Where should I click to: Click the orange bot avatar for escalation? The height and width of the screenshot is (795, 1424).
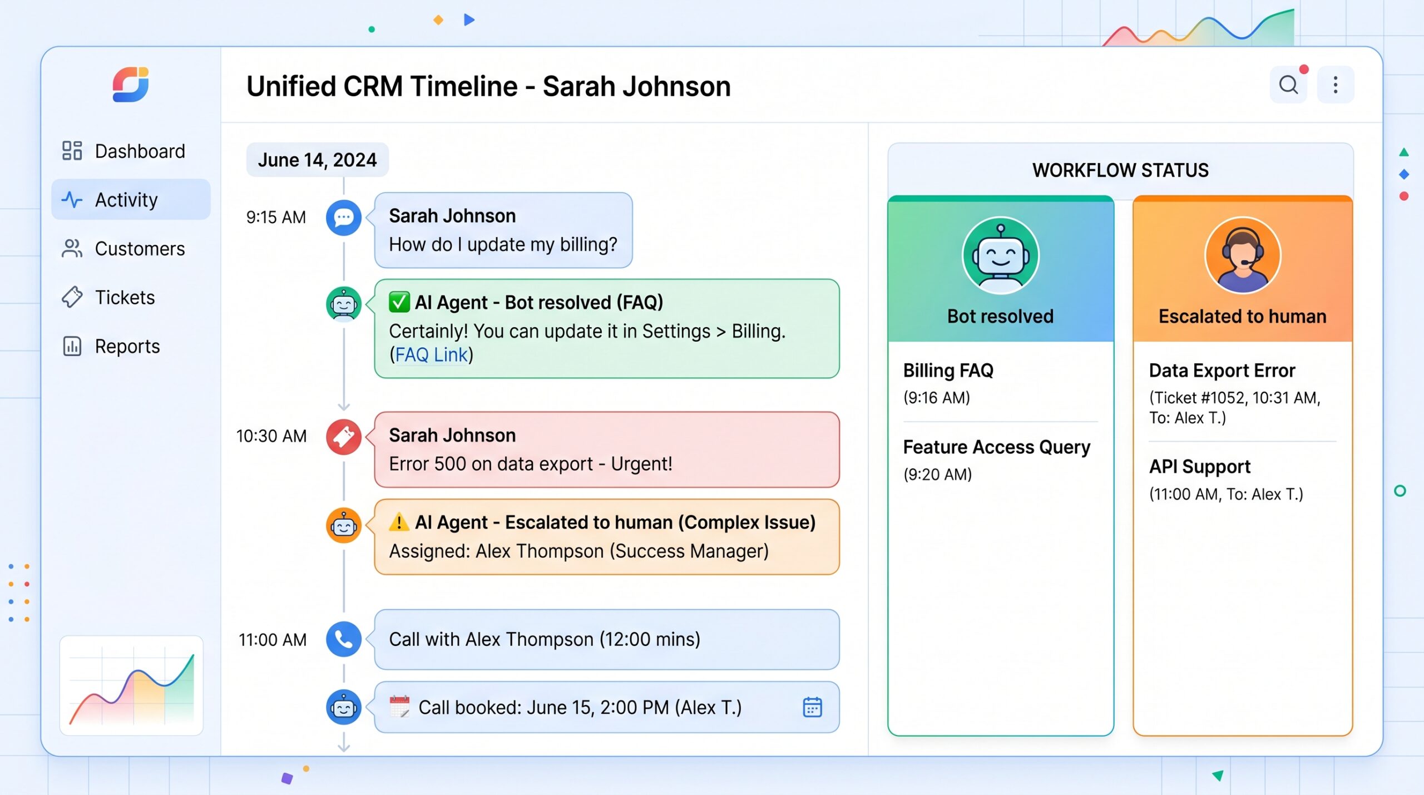click(343, 525)
